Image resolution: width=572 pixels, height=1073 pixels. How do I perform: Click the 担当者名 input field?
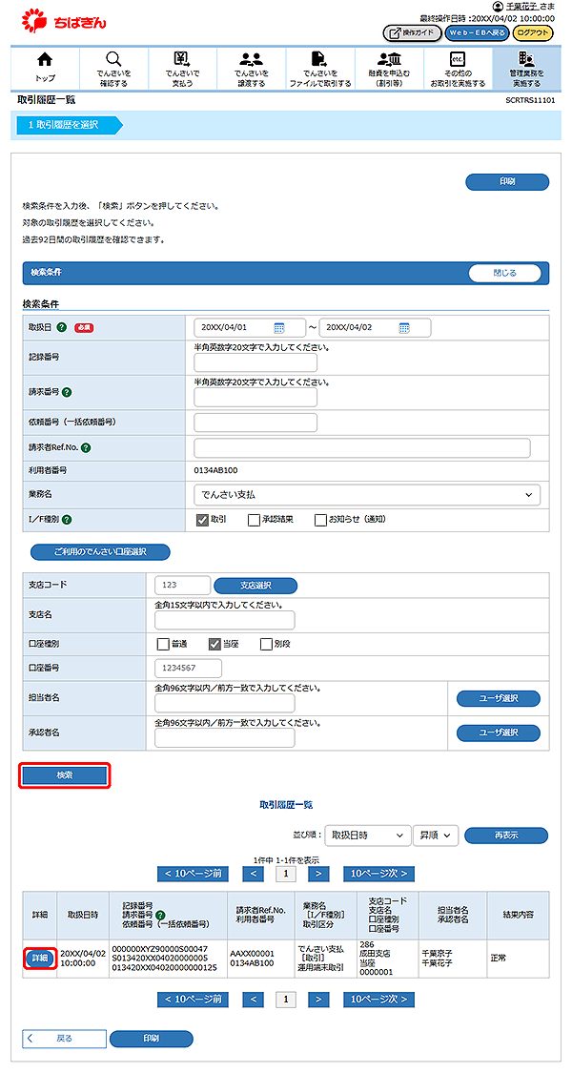click(225, 704)
